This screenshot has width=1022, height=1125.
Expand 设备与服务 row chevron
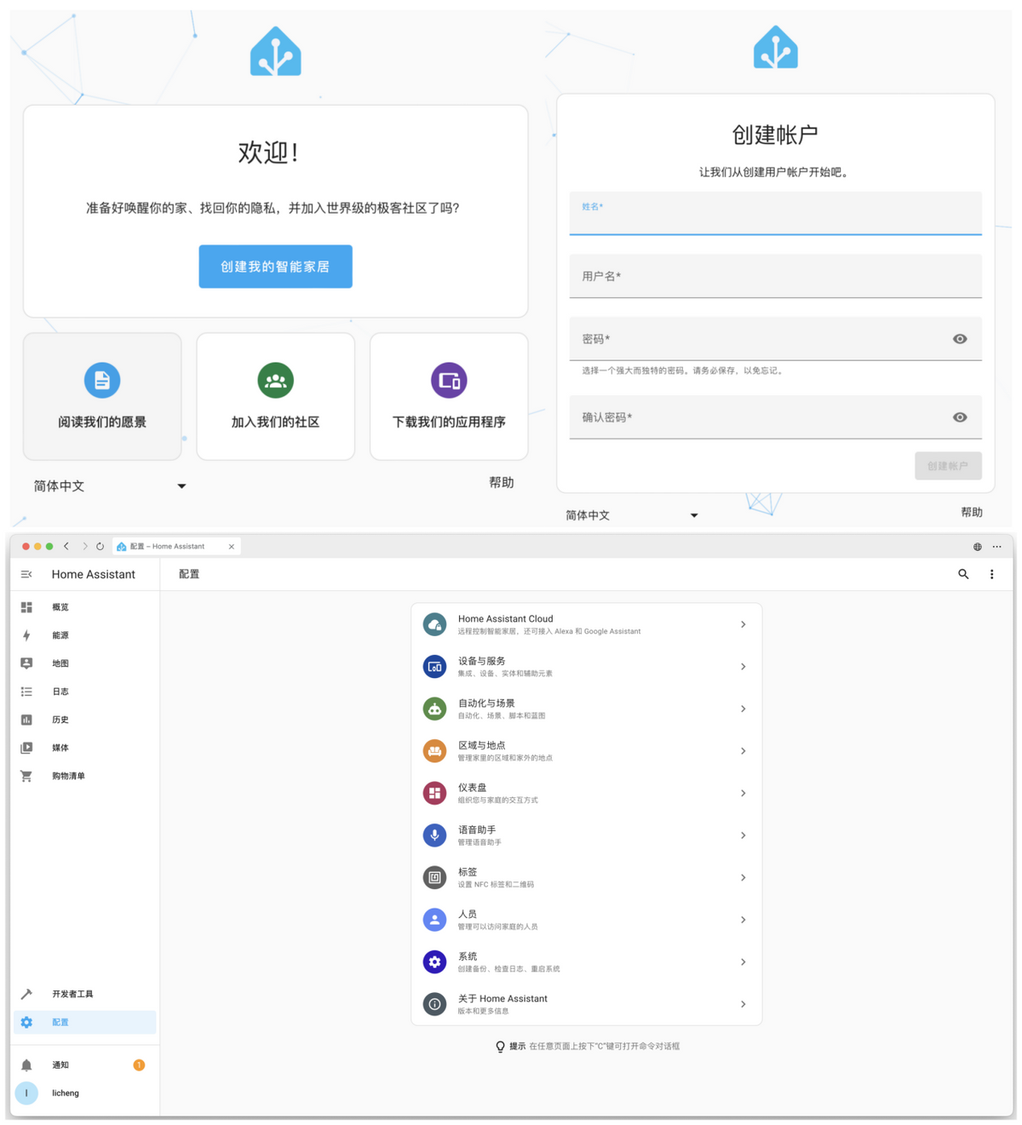[x=743, y=667]
